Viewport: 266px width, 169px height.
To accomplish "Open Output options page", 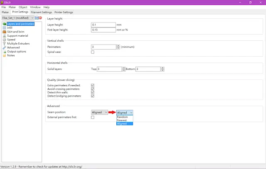I will 17,52.
